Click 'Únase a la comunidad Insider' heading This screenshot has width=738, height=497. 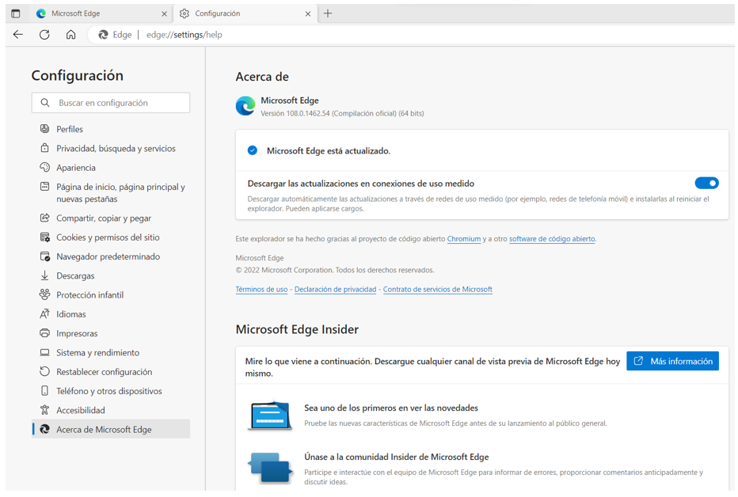pos(396,457)
